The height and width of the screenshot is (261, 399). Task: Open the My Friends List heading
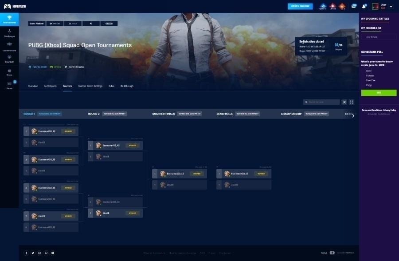click(371, 28)
